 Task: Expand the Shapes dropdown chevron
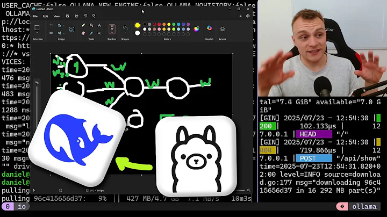(125, 33)
